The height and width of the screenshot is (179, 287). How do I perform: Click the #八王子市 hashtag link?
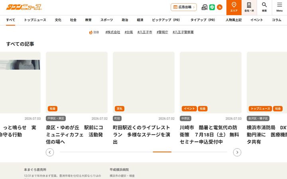pos(145,32)
